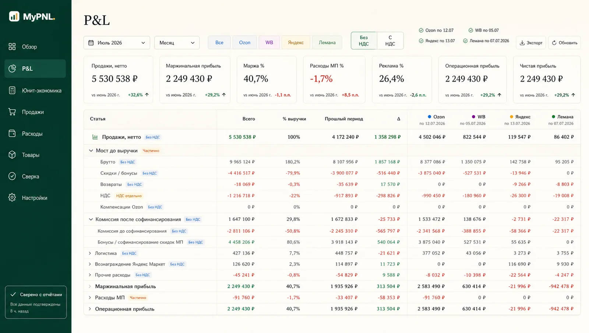Open Настройки gear icon
The height and width of the screenshot is (333, 589).
pos(12,198)
